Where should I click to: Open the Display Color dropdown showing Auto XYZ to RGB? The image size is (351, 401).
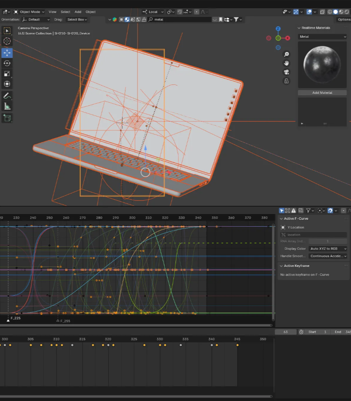(328, 248)
